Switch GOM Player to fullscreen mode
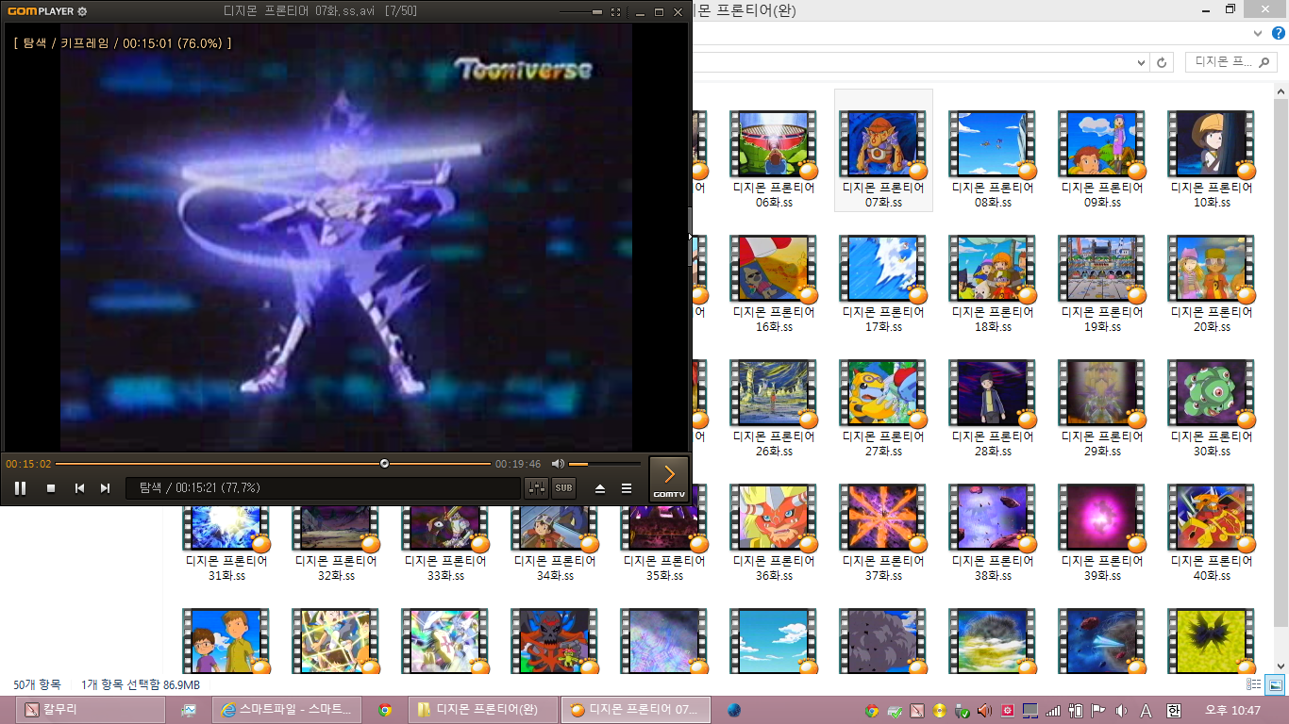 (616, 12)
